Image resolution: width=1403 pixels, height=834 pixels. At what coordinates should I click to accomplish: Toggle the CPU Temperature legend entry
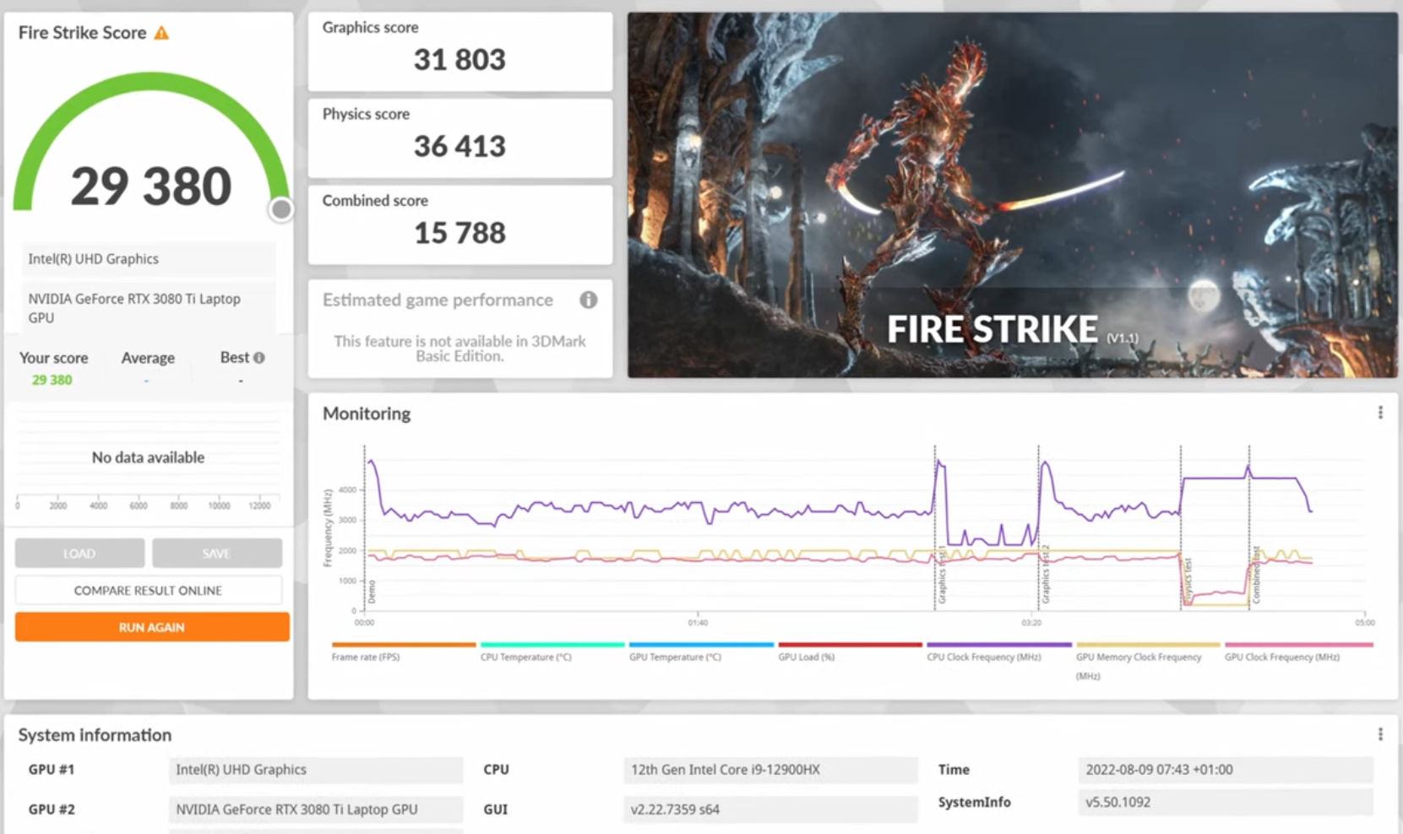[552, 652]
